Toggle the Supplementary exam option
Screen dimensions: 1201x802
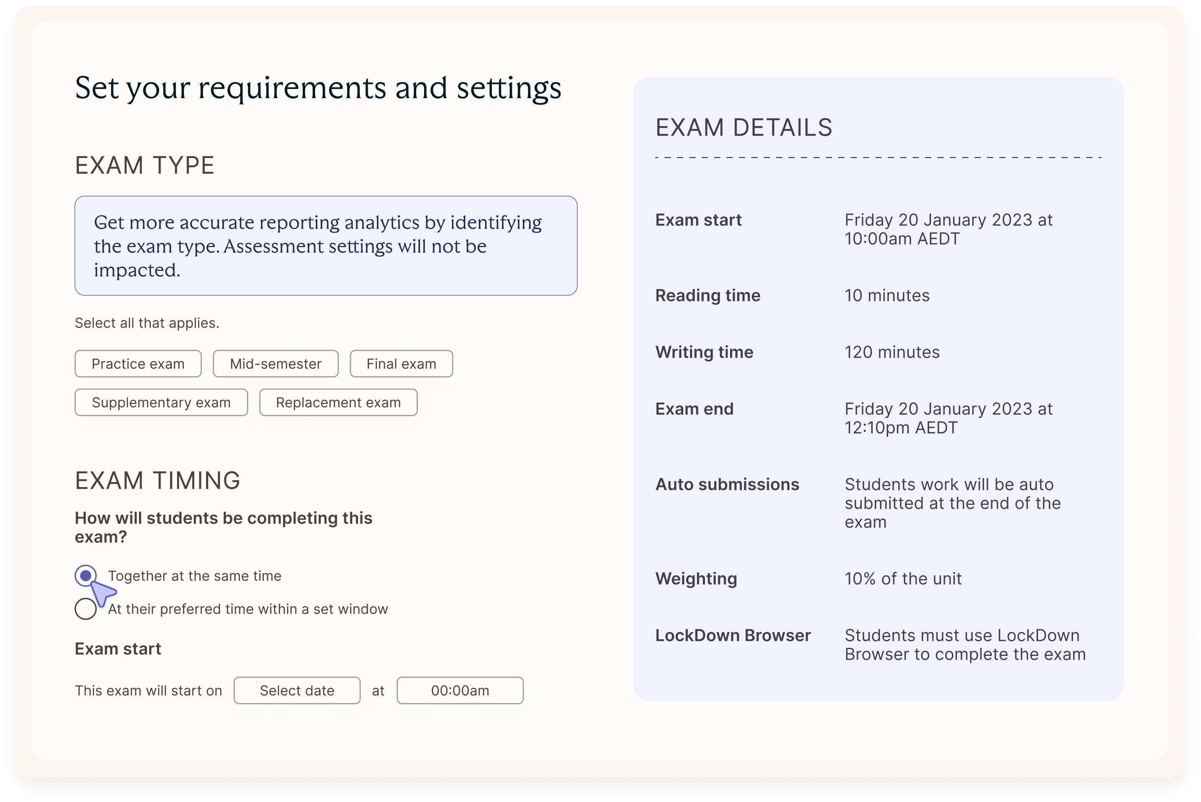tap(161, 402)
